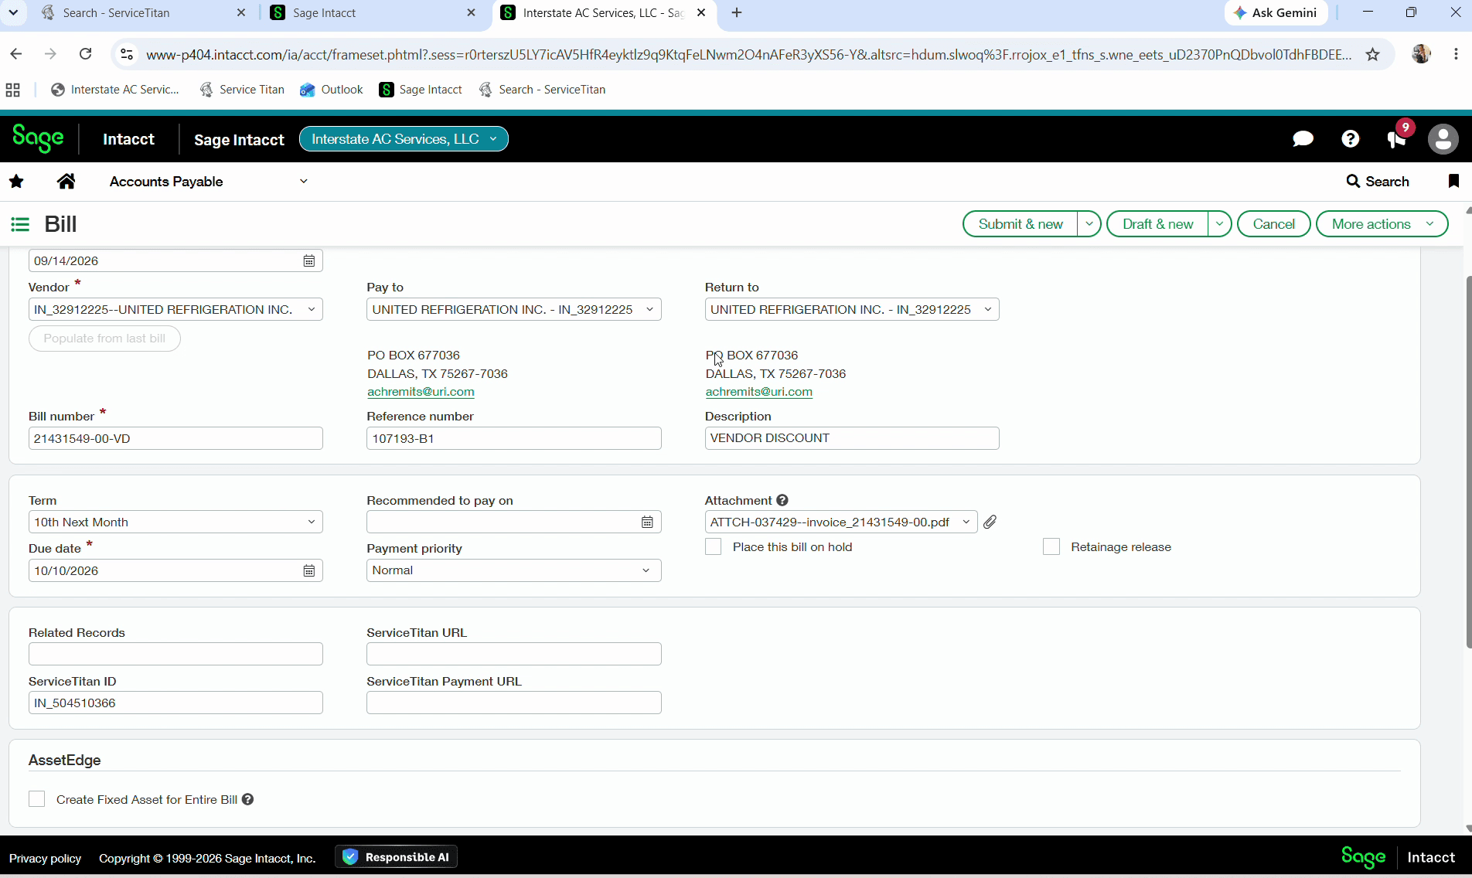
Task: Open the Interstate AC Servic... bookmark
Action: [115, 90]
